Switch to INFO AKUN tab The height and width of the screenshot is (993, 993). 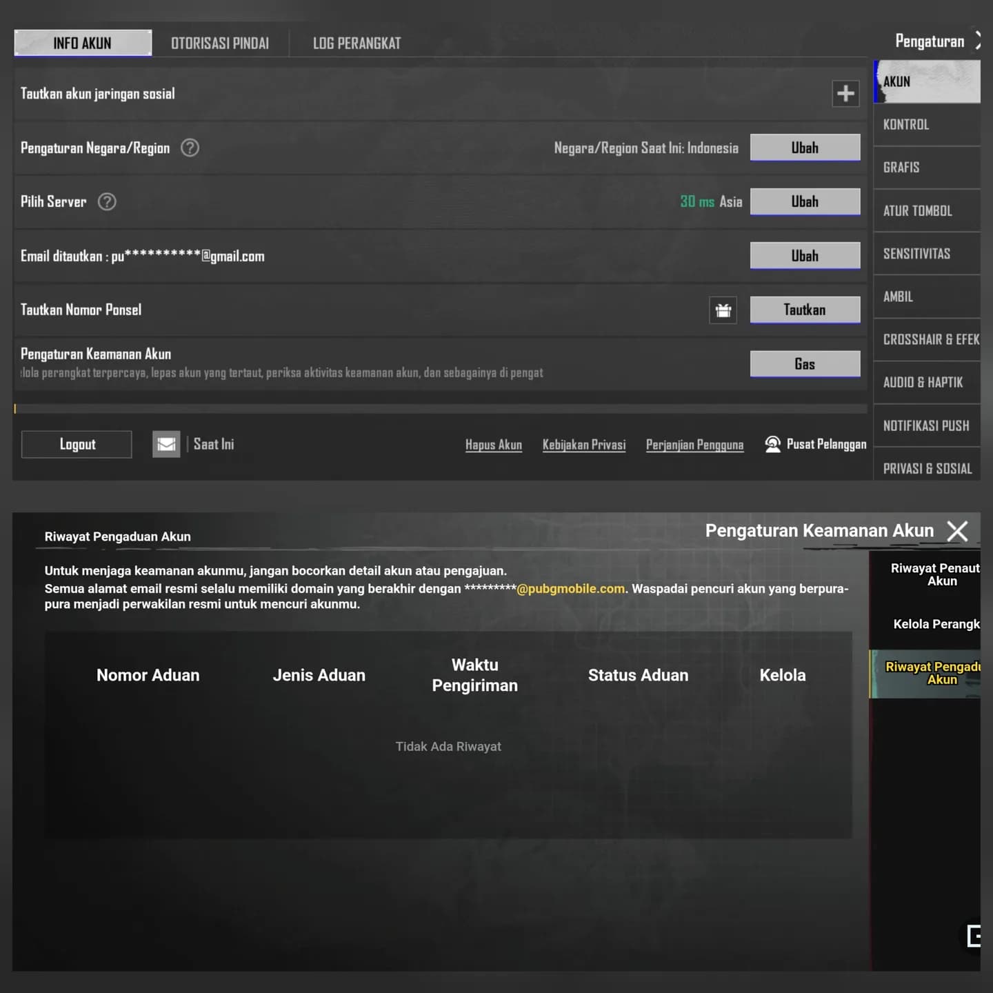tap(83, 43)
